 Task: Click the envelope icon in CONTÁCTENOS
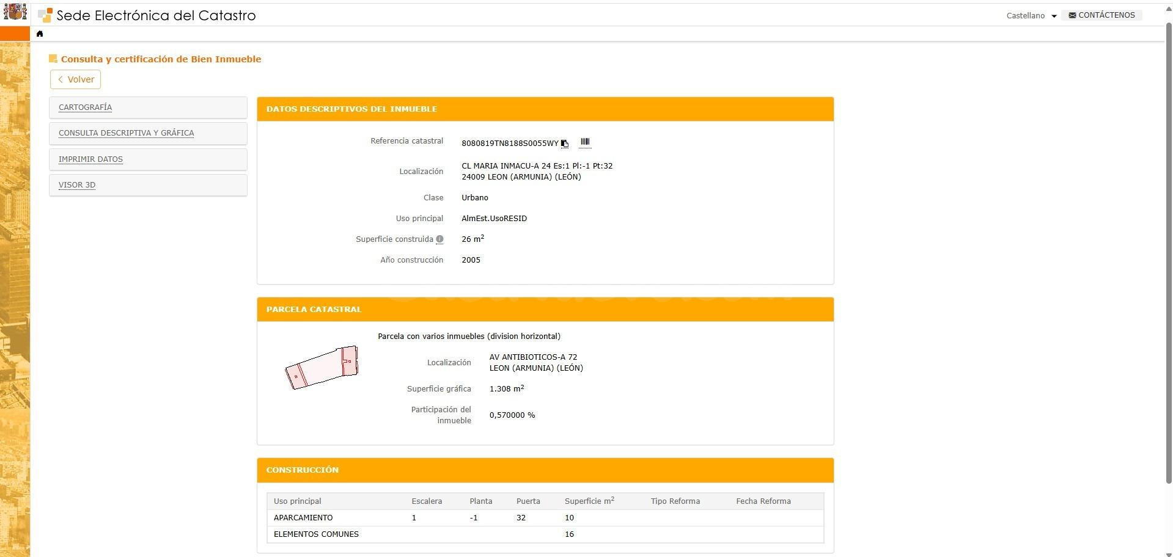[x=1072, y=15]
